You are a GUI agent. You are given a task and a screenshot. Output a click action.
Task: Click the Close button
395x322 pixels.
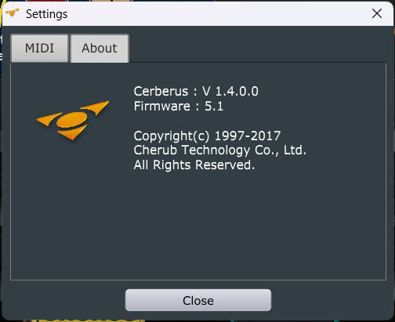point(198,300)
